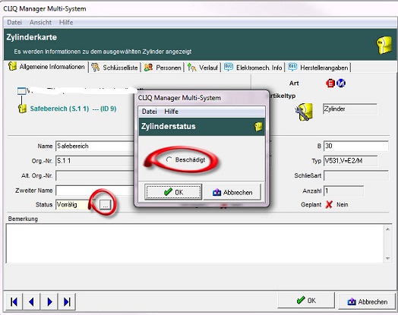
Task: Click the cylinder icon beside Safebereich tree node
Action: pos(22,109)
